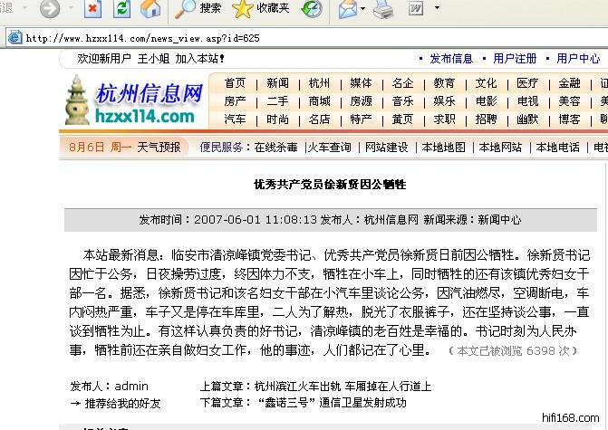Refresh the page with the green arrows icon
Viewport: 608px width, 430px height.
122,9
